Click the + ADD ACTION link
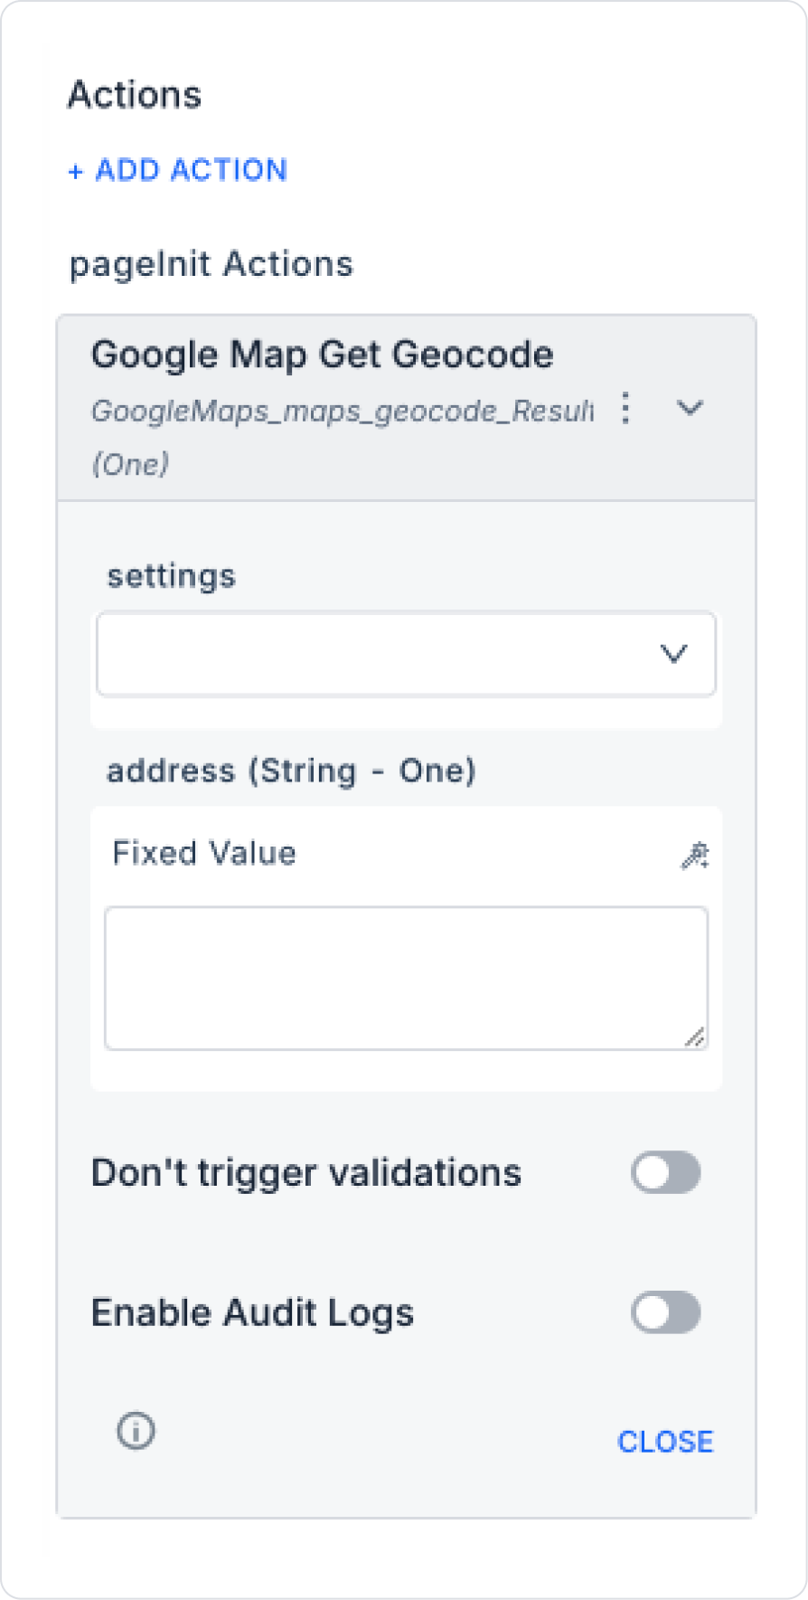The width and height of the screenshot is (808, 1600). [178, 170]
